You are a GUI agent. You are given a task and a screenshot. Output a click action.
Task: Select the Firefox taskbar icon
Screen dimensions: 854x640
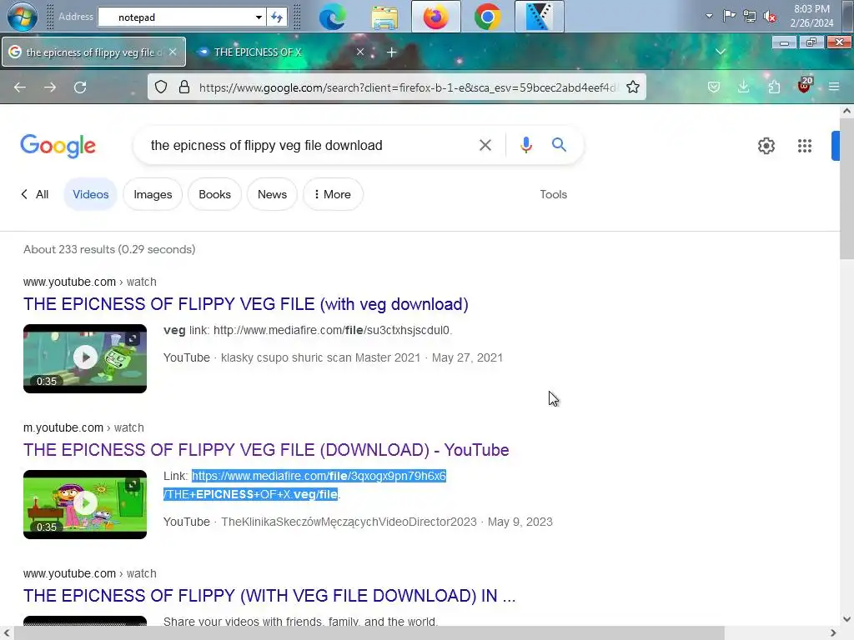pos(435,17)
